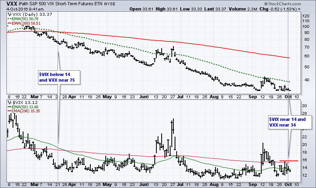Click the 100 label on VXX price axis
The image size is (316, 188).
click(306, 27)
